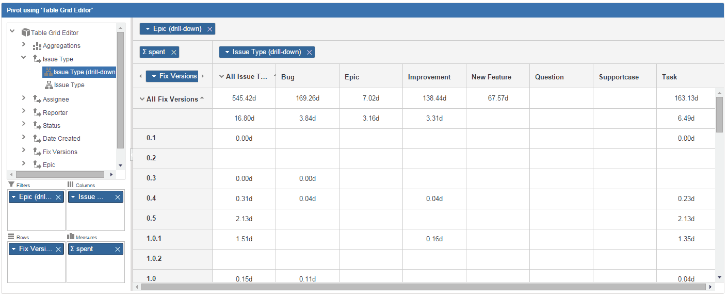Click the Filters funnel icon
Viewport: 727px width, 299px height.
[x=11, y=185]
